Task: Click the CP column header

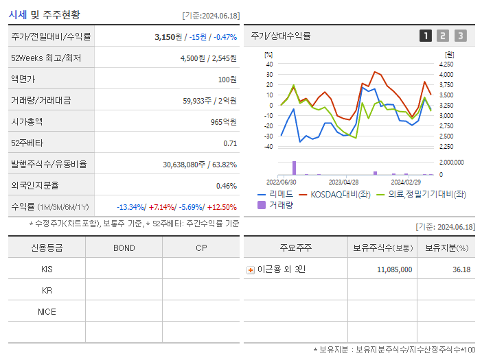Action: [x=201, y=248]
